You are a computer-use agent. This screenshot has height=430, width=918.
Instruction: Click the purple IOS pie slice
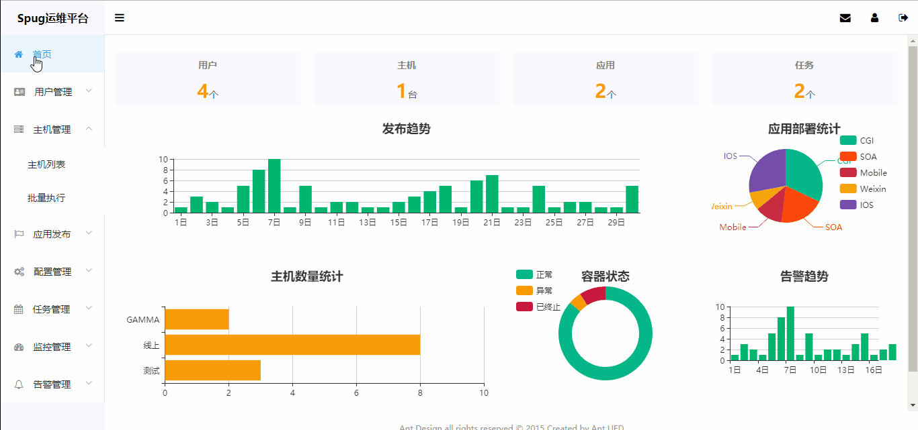[767, 171]
